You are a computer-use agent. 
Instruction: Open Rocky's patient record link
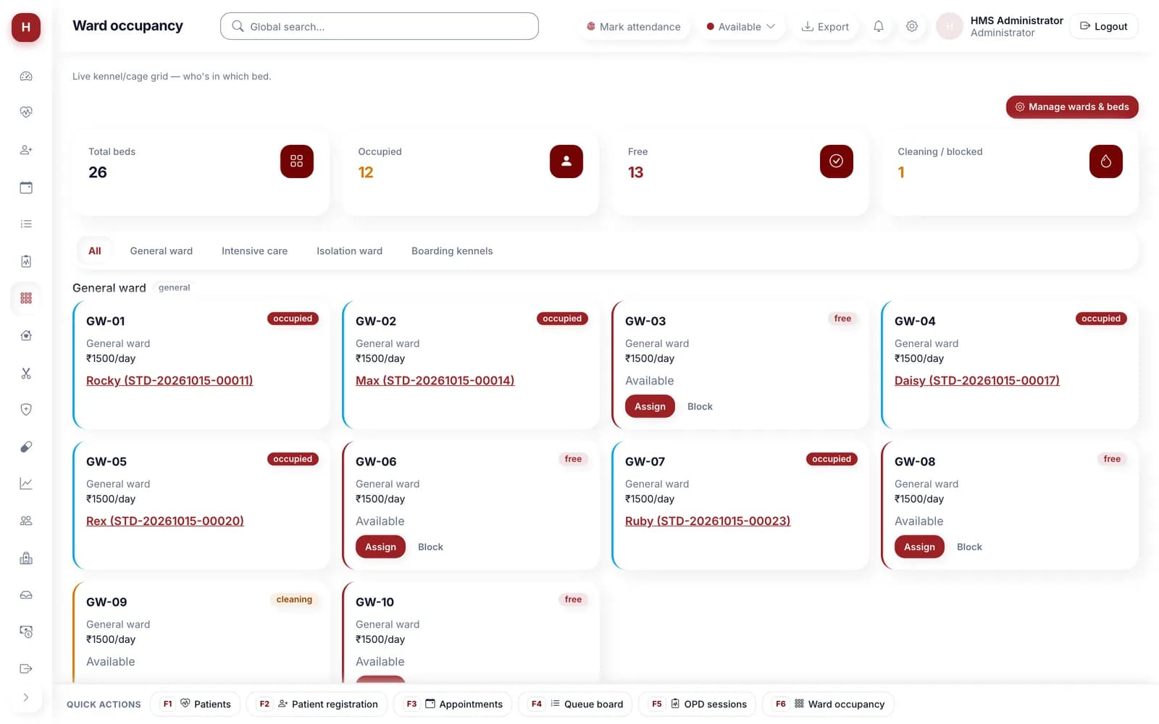170,381
